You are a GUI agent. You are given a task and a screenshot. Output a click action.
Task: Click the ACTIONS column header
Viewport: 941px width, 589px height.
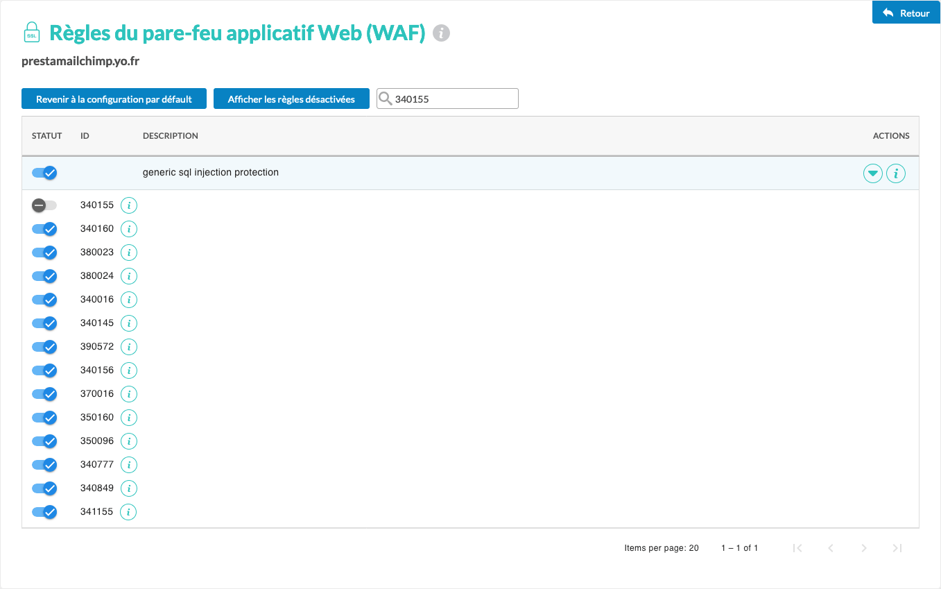point(891,136)
